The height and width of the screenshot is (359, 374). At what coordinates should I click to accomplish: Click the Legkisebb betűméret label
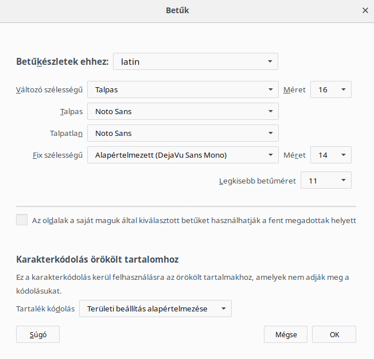pyautogui.click(x=258, y=181)
